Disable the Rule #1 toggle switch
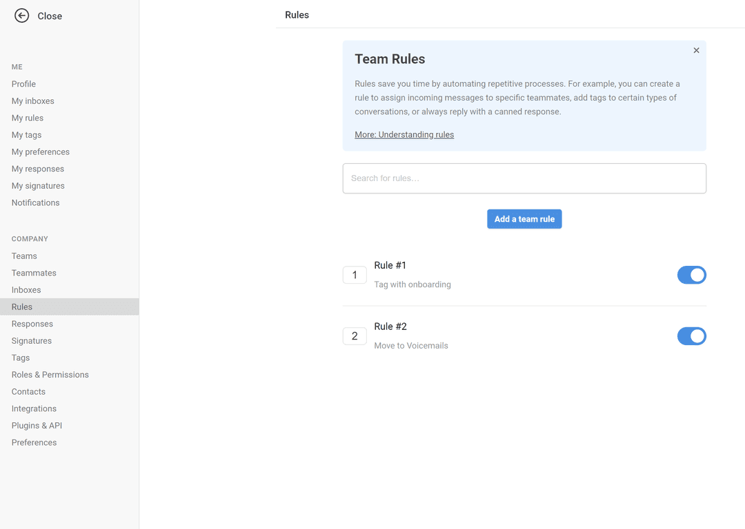 click(x=691, y=275)
